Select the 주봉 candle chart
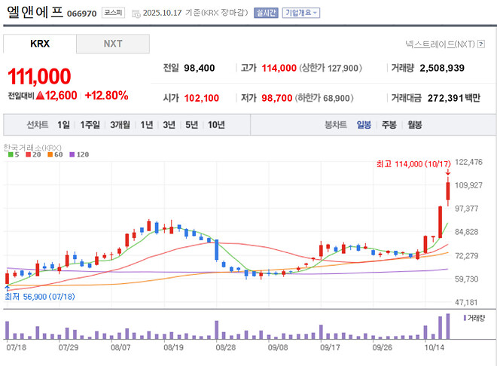 389,125
